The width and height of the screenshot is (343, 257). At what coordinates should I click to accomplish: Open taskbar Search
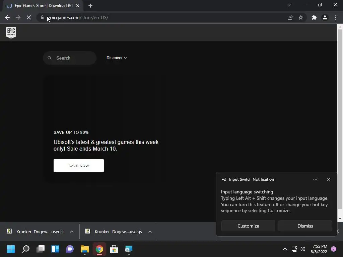coord(25,249)
